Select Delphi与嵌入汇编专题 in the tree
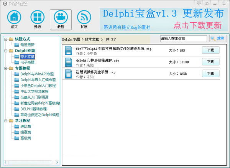Screen dimensions: 230x168 38,80
